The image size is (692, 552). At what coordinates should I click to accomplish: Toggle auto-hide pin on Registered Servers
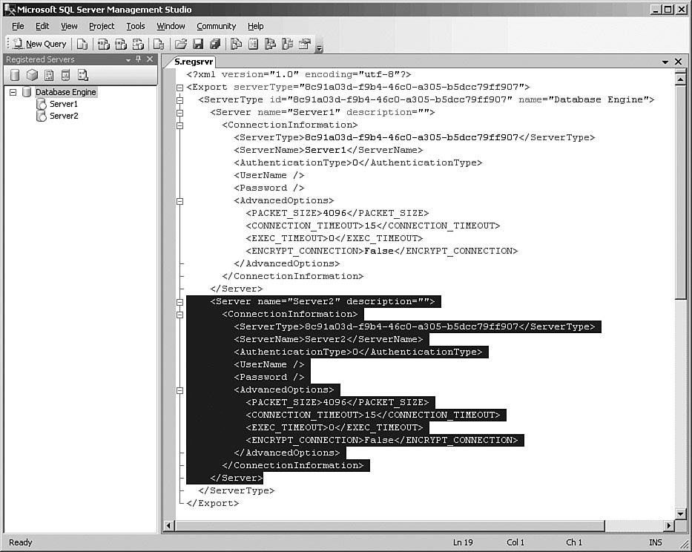click(139, 59)
